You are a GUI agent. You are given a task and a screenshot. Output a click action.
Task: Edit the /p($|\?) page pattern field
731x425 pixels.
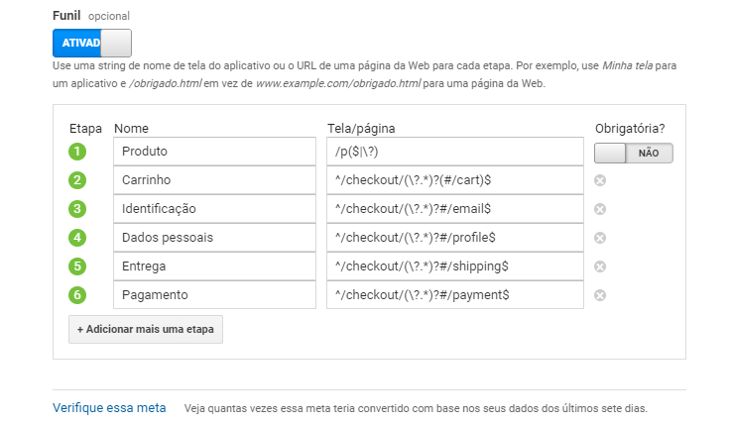click(x=454, y=152)
